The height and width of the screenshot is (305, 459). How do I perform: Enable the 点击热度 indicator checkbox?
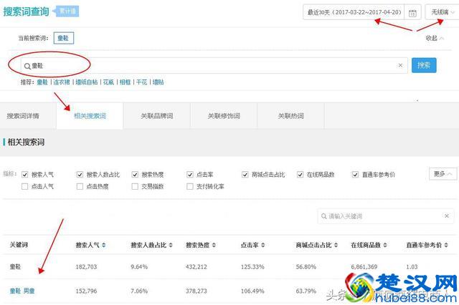pyautogui.click(x=80, y=186)
